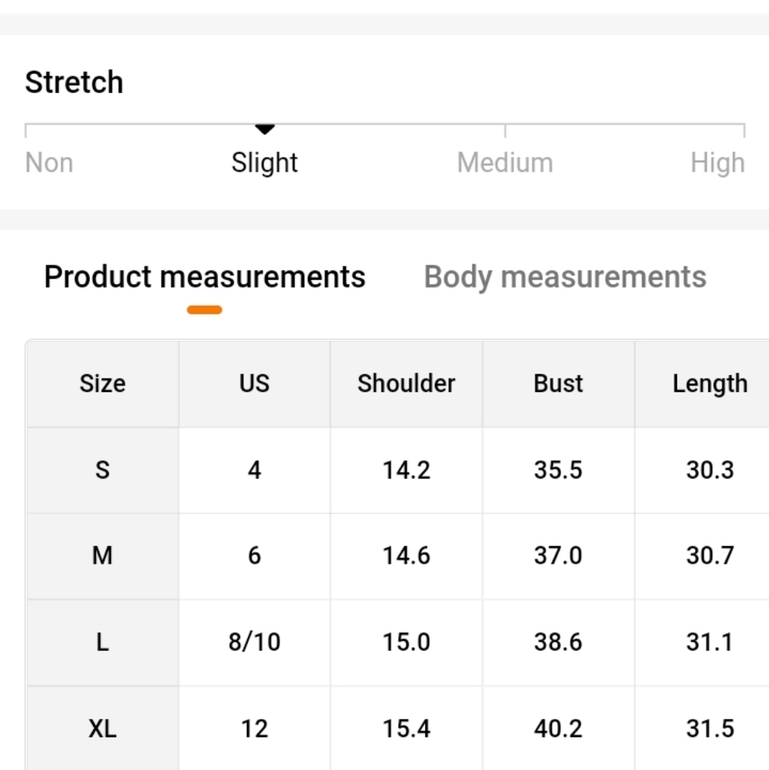Click the Non stretch label
Image resolution: width=769 pixels, height=770 pixels.
49,162
